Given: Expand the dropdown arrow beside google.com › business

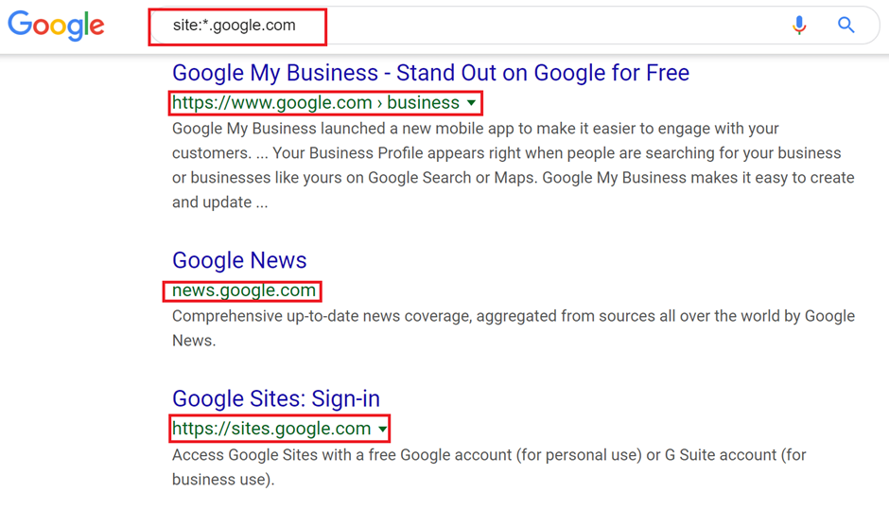Looking at the screenshot, I should click(471, 103).
